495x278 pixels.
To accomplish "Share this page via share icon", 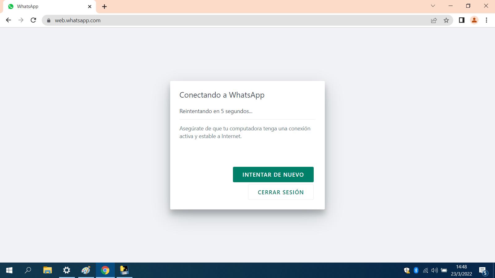I will (434, 20).
